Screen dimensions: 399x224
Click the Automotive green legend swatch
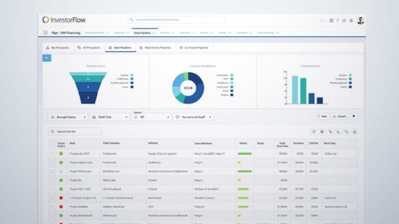pyautogui.click(x=232, y=75)
